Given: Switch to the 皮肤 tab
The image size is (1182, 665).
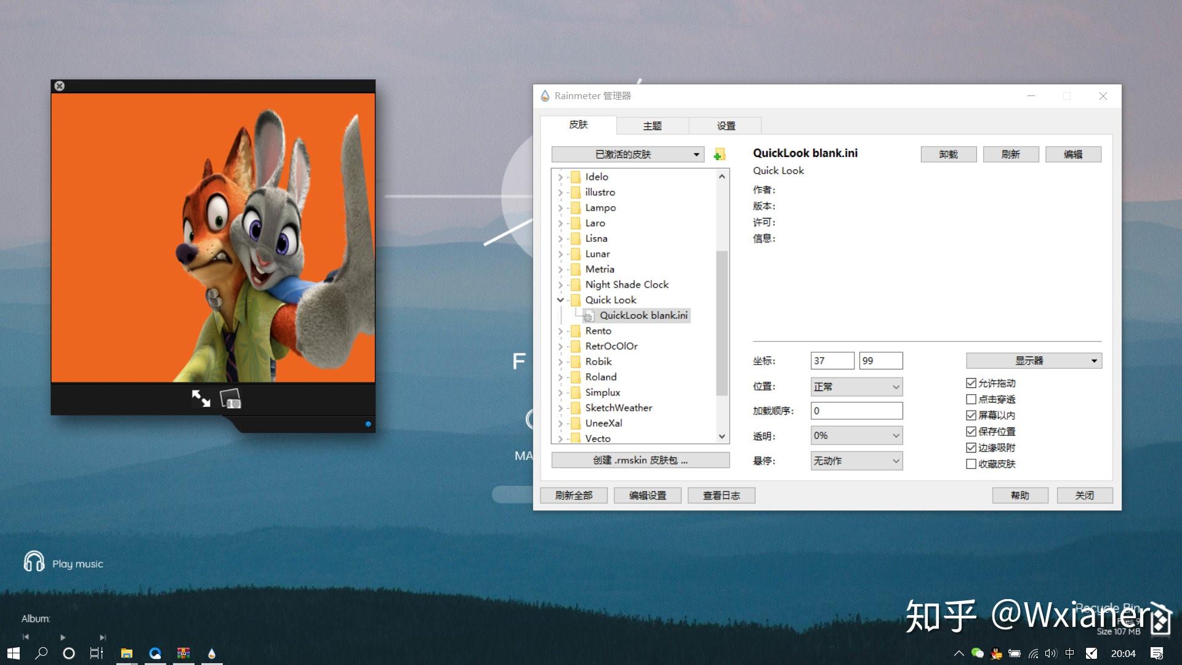Looking at the screenshot, I should [x=578, y=124].
